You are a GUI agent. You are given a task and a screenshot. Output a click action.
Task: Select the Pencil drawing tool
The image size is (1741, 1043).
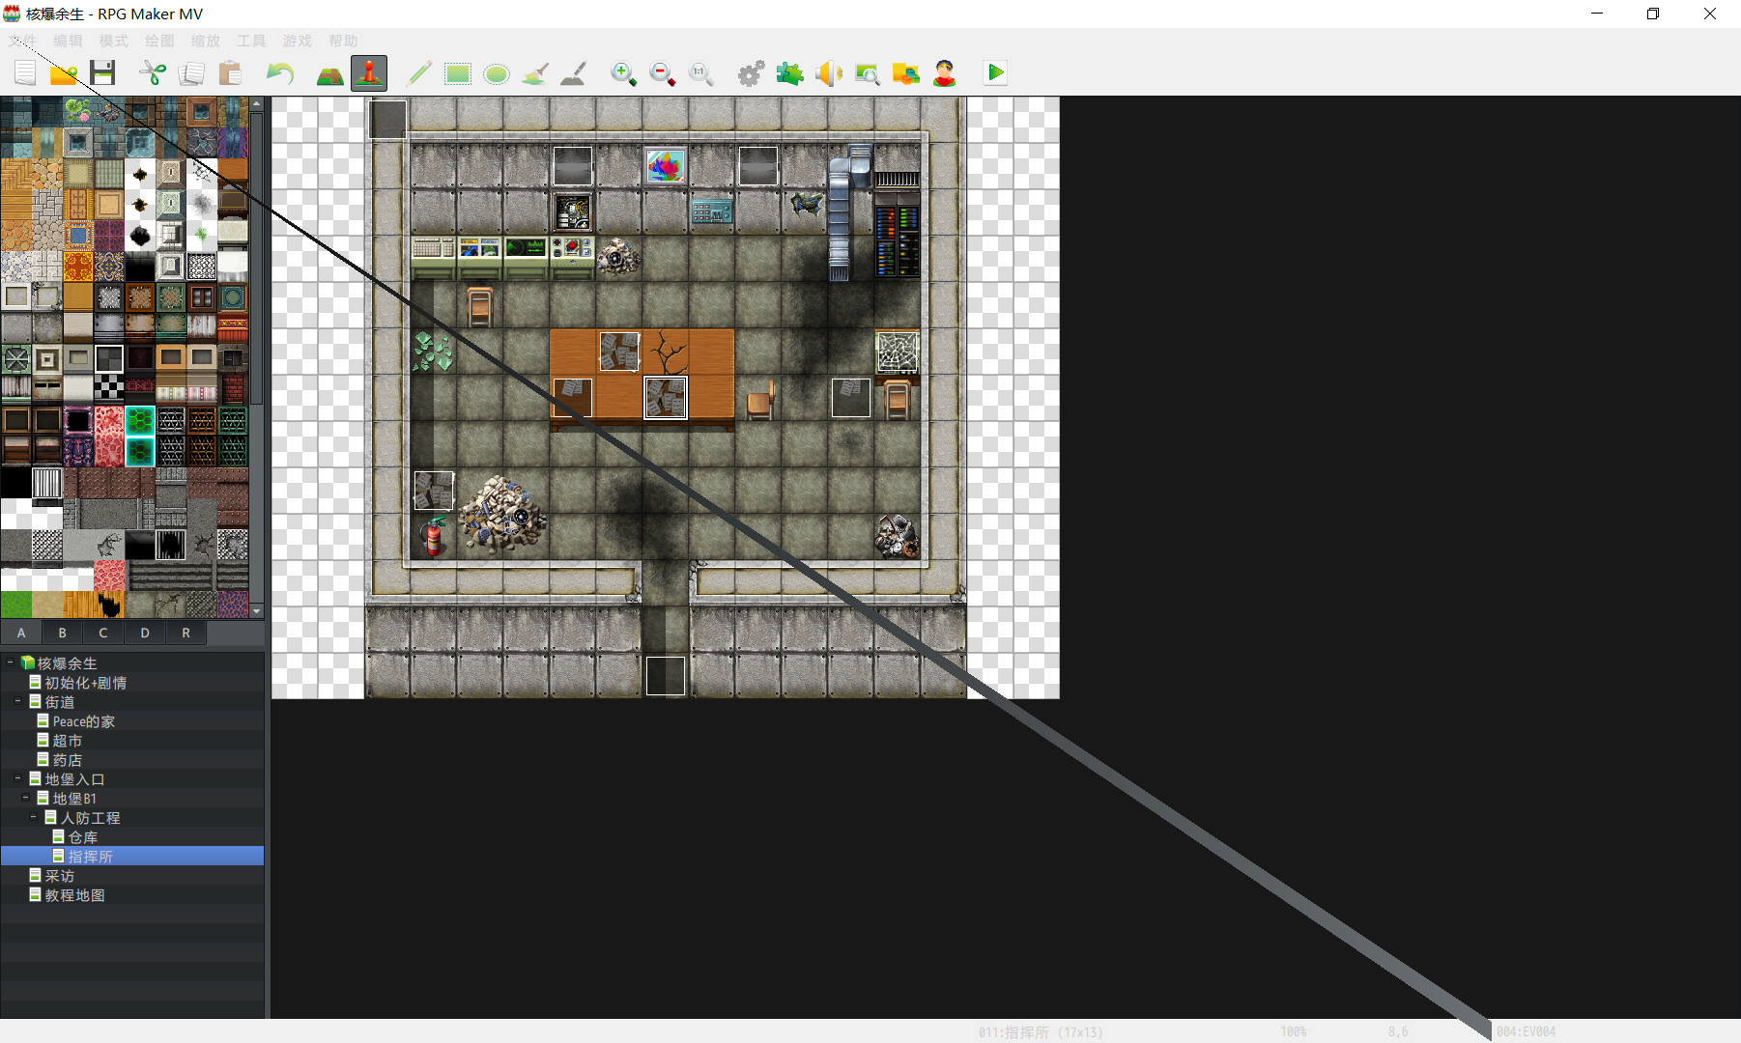pyautogui.click(x=419, y=73)
